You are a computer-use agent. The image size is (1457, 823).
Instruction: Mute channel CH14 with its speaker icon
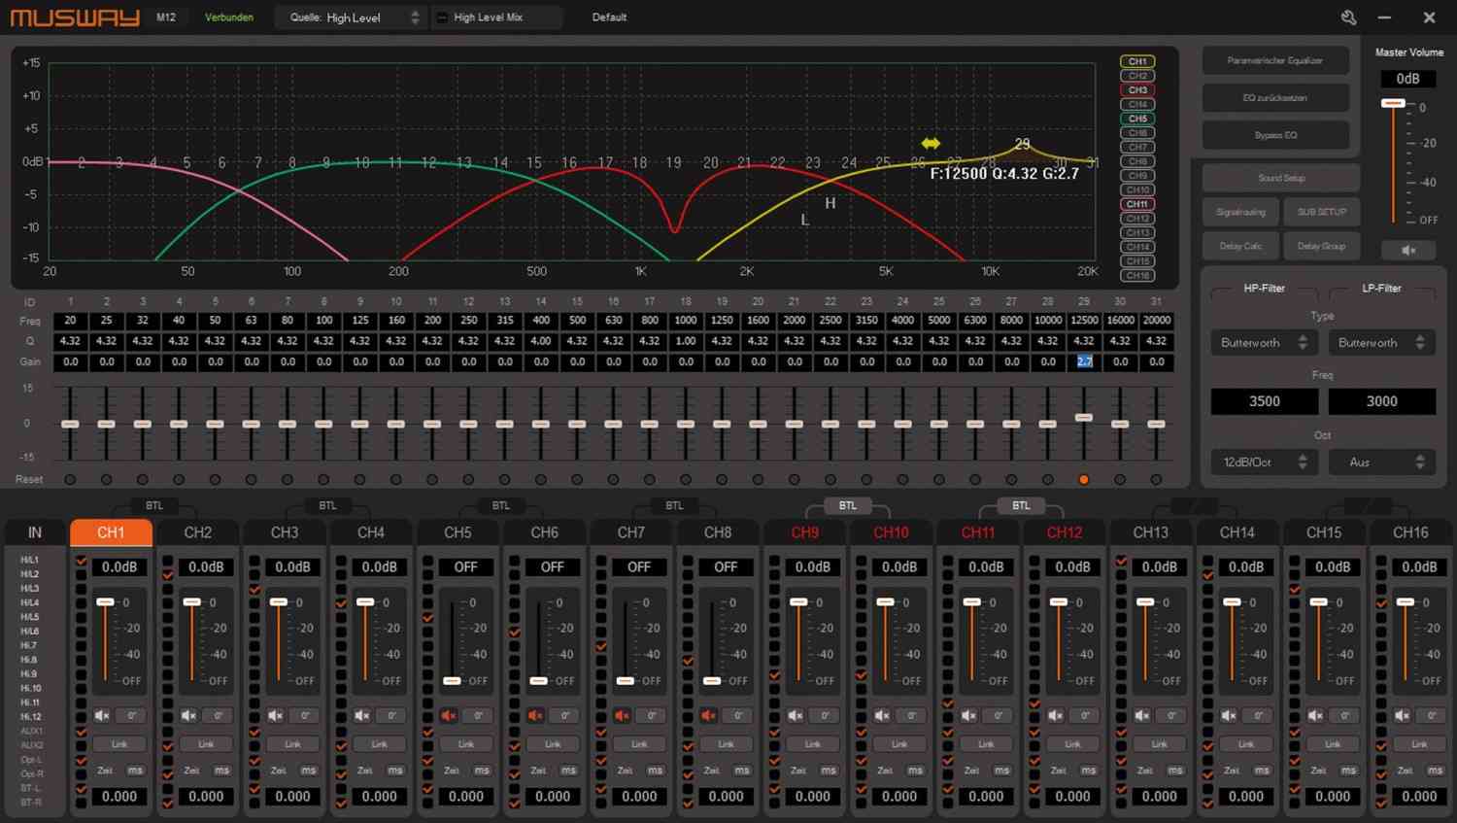point(1229,716)
